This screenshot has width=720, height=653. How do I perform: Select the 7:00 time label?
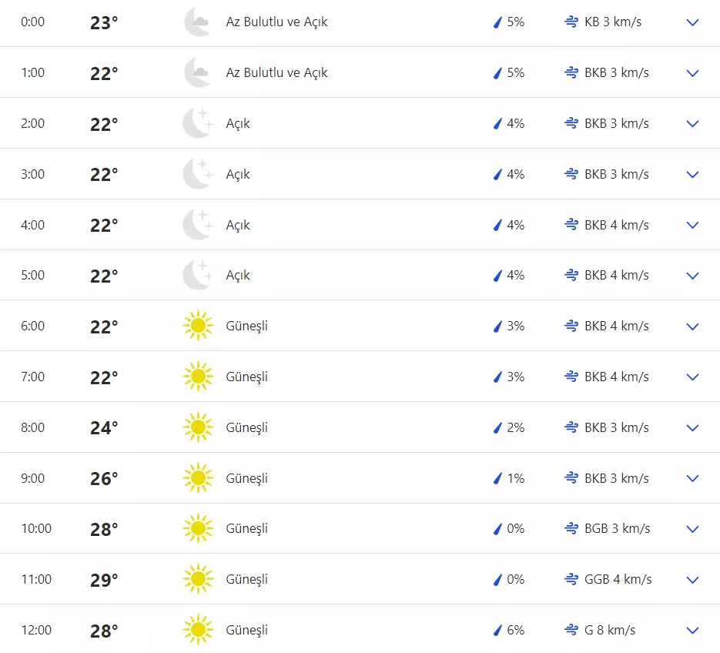[33, 377]
